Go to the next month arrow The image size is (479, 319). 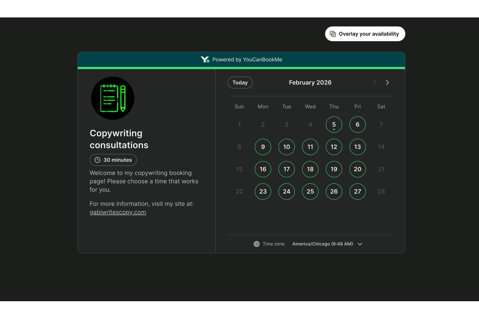(x=387, y=83)
